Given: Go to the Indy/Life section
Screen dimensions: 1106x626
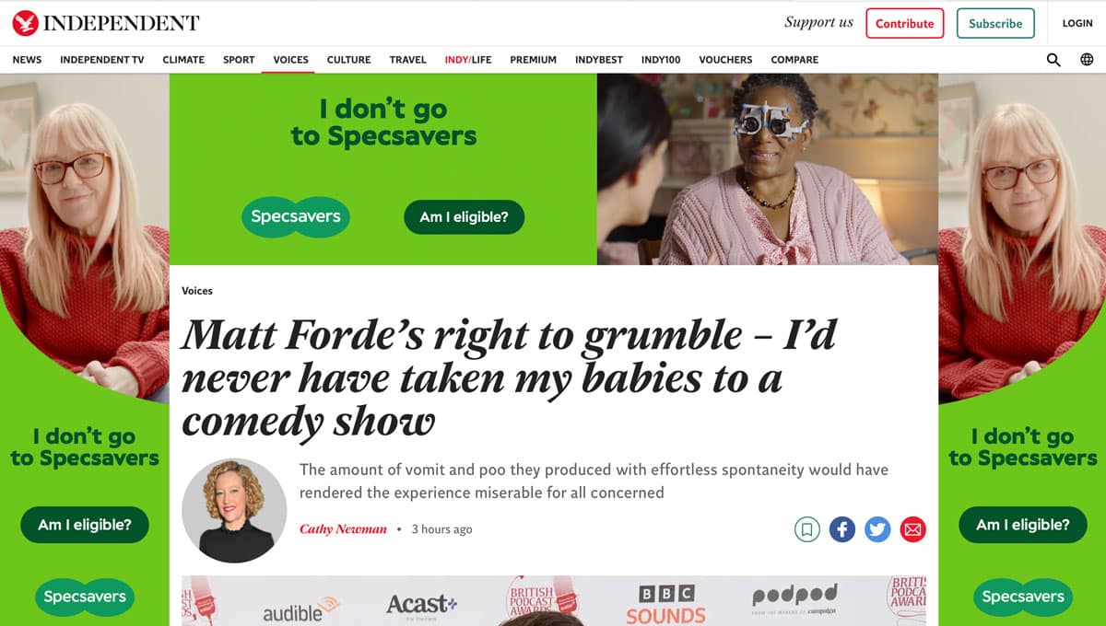Looking at the screenshot, I should [x=468, y=60].
